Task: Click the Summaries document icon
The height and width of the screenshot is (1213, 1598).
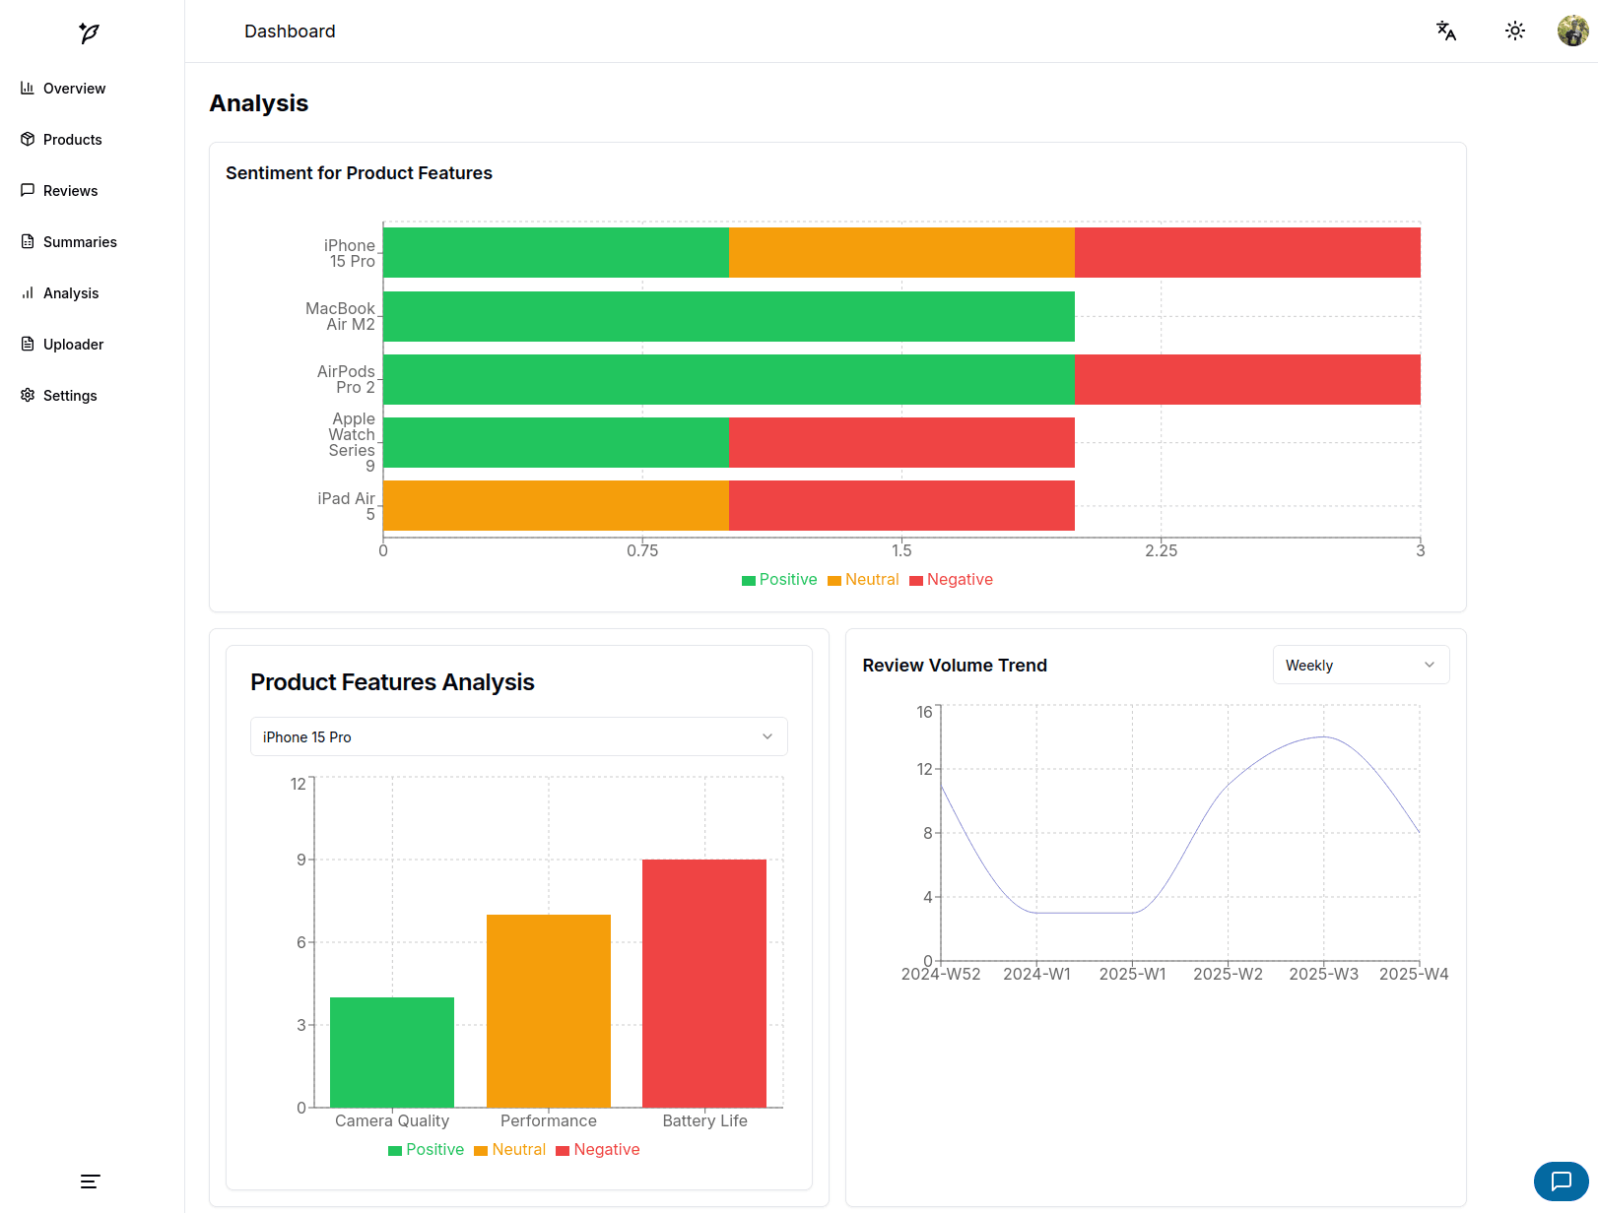Action: click(28, 241)
